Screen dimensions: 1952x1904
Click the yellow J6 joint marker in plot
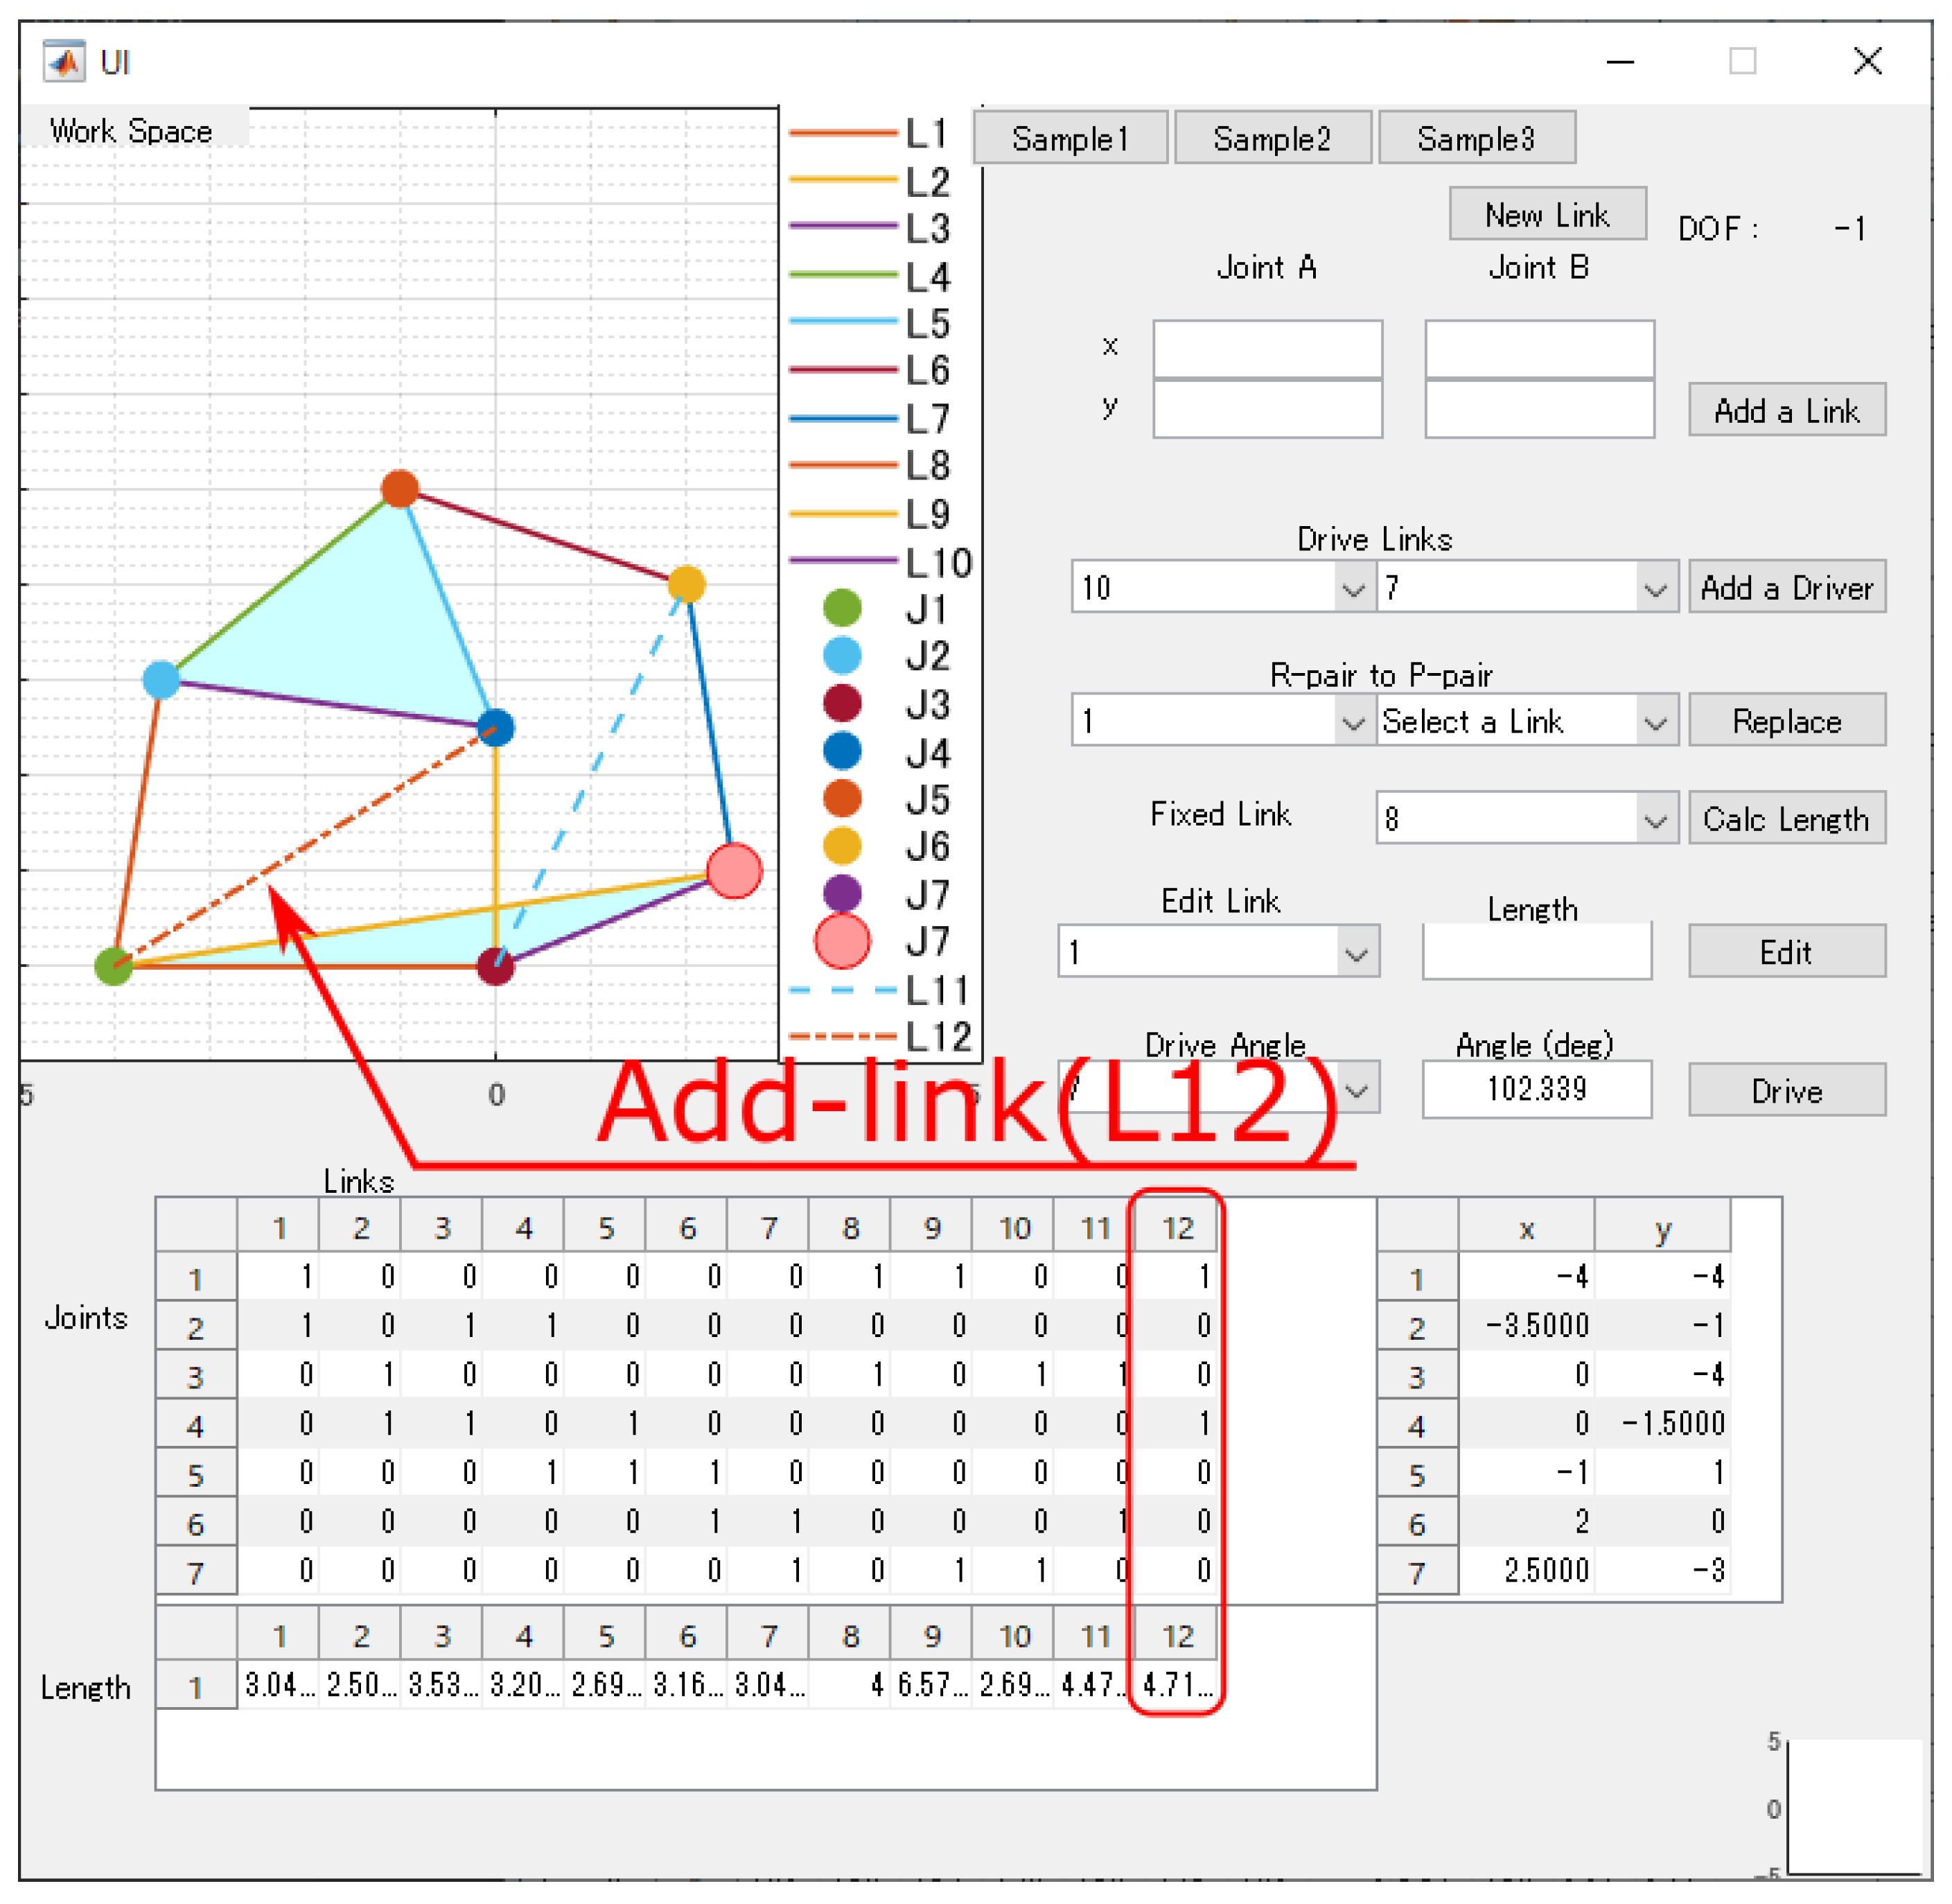tap(687, 584)
